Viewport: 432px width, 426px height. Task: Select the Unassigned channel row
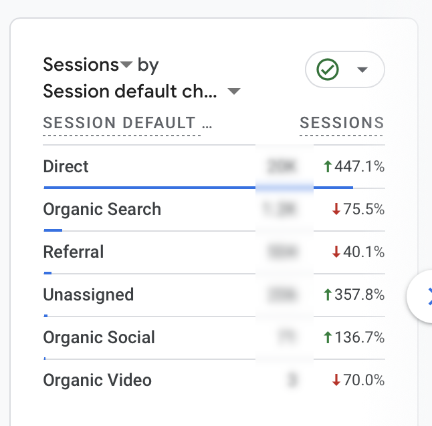88,294
